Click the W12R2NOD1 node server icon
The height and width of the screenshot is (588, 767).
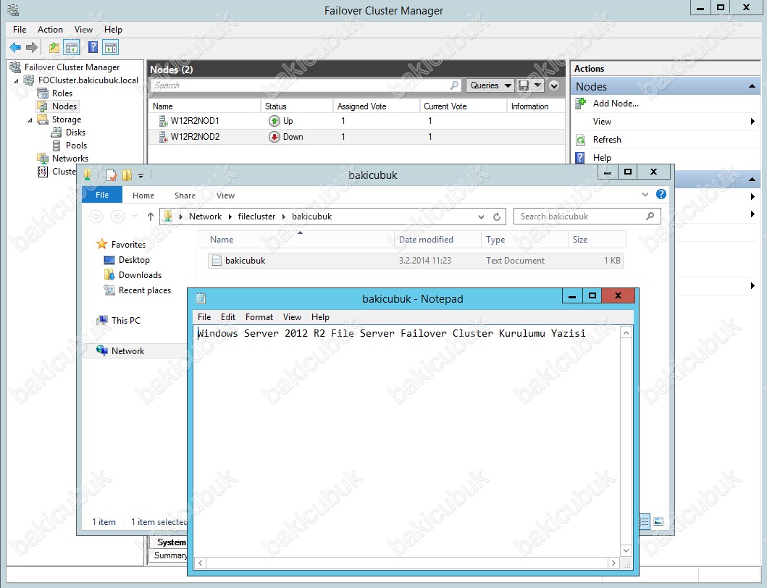[163, 121]
